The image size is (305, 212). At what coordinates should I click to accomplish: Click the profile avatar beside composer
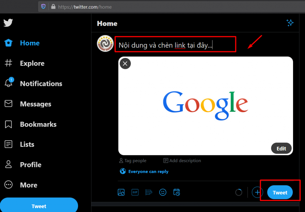click(x=105, y=44)
